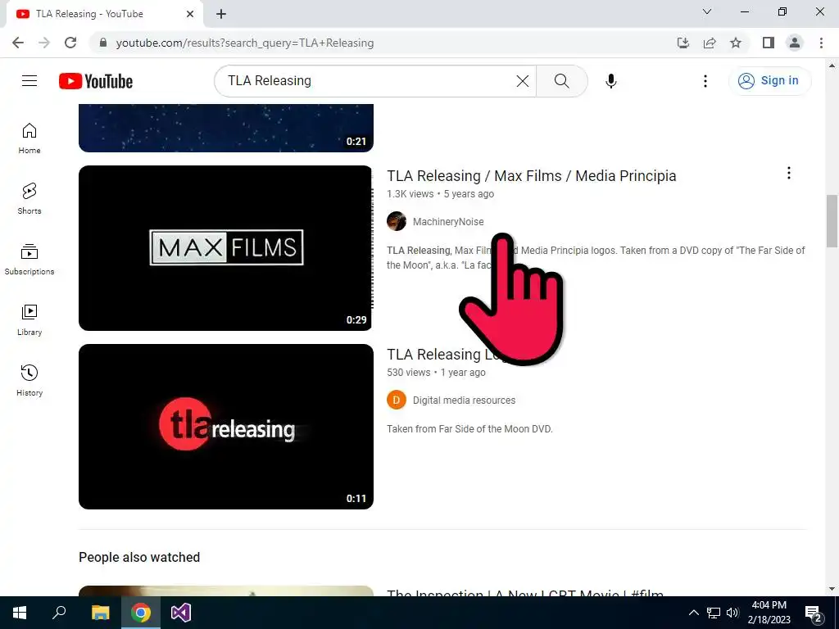Open Subscriptions in the sidebar
This screenshot has height=629, width=839.
29,260
